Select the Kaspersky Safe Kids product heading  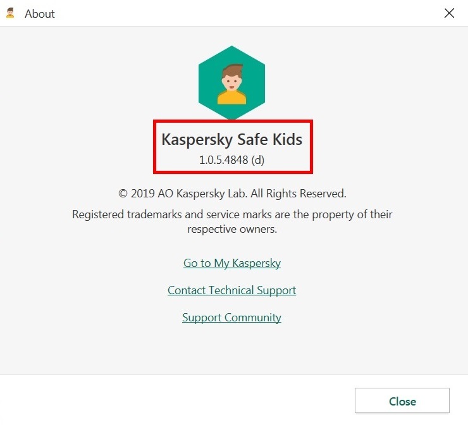tap(231, 139)
